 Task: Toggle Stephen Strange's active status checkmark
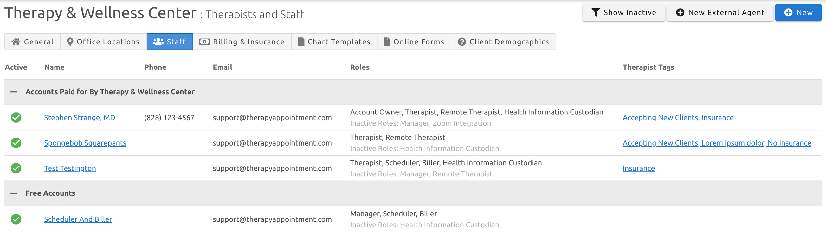point(16,117)
